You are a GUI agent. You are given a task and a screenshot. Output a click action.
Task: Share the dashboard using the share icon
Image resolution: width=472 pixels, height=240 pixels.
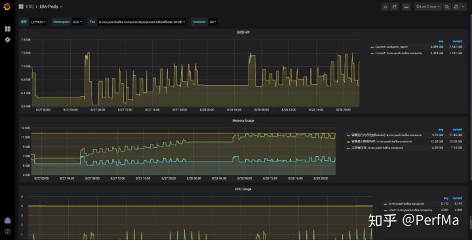click(x=395, y=7)
